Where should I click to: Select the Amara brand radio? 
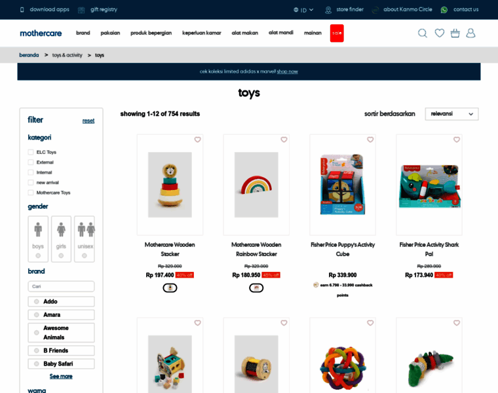pyautogui.click(x=37, y=315)
